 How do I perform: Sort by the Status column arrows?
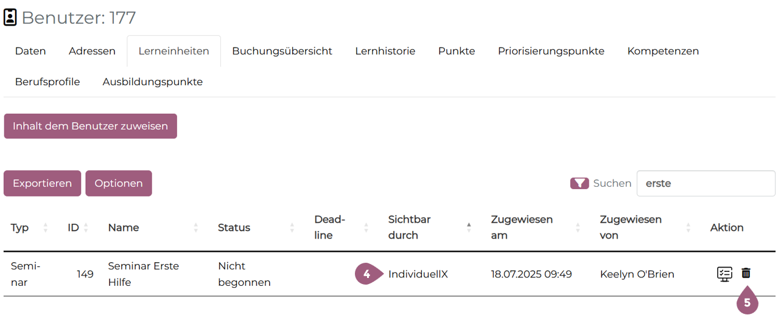tap(292, 227)
